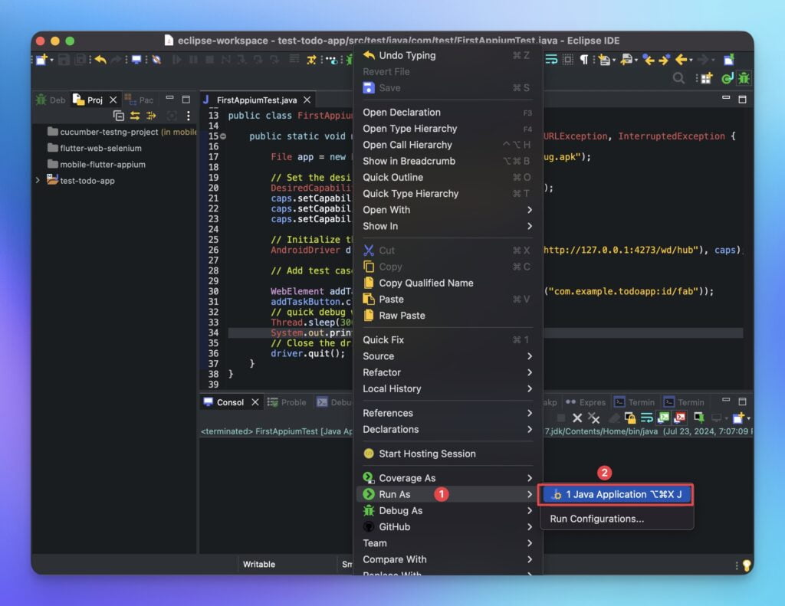Image resolution: width=785 pixels, height=606 pixels.
Task: Select the Debug view tab
Action: (51, 100)
